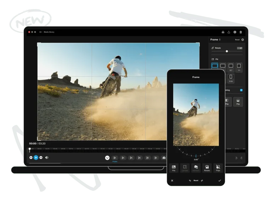Viewport: 272px width, 200px height.
Task: Select the scissors tool labeled Frame
Action: click(115, 158)
